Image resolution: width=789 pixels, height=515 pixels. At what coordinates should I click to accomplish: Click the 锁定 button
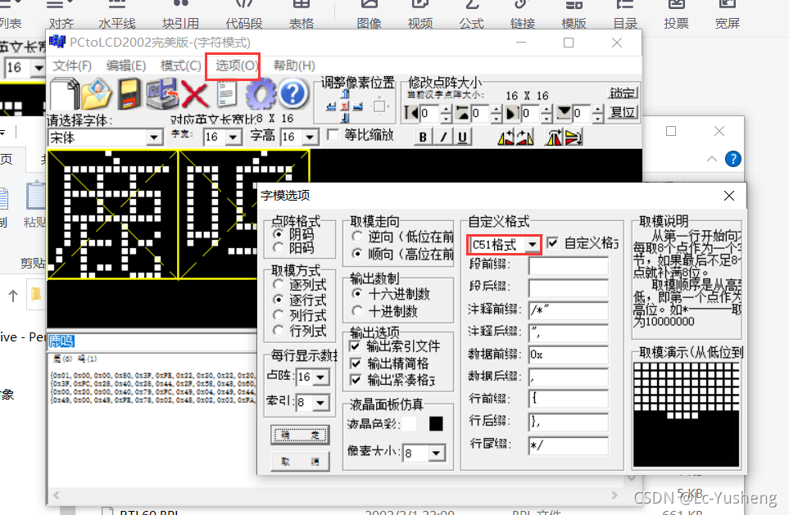pyautogui.click(x=623, y=93)
